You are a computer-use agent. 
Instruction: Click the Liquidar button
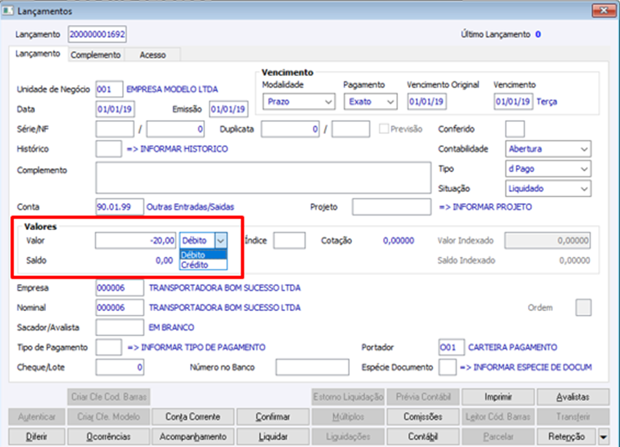pyautogui.click(x=273, y=437)
